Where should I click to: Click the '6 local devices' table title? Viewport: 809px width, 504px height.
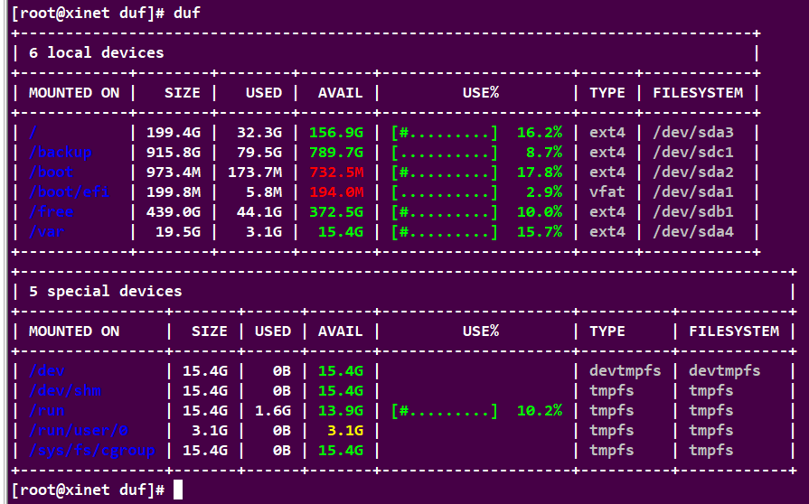[x=96, y=52]
